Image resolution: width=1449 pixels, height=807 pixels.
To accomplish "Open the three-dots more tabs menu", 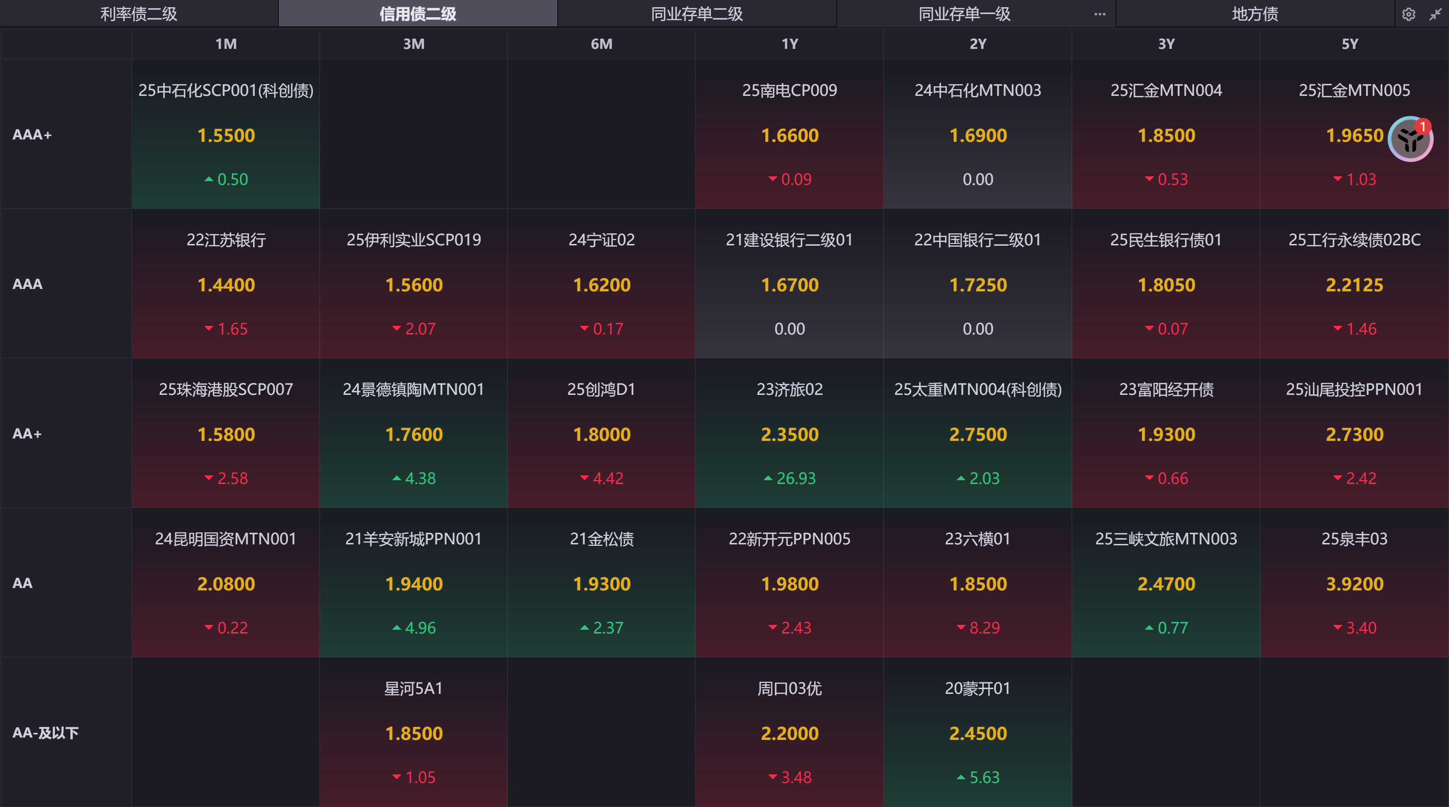I will point(1100,14).
